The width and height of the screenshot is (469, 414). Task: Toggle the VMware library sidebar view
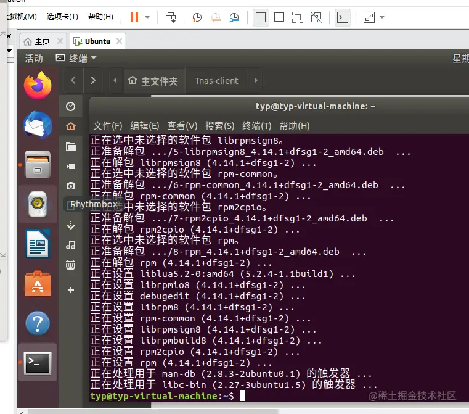pos(260,17)
